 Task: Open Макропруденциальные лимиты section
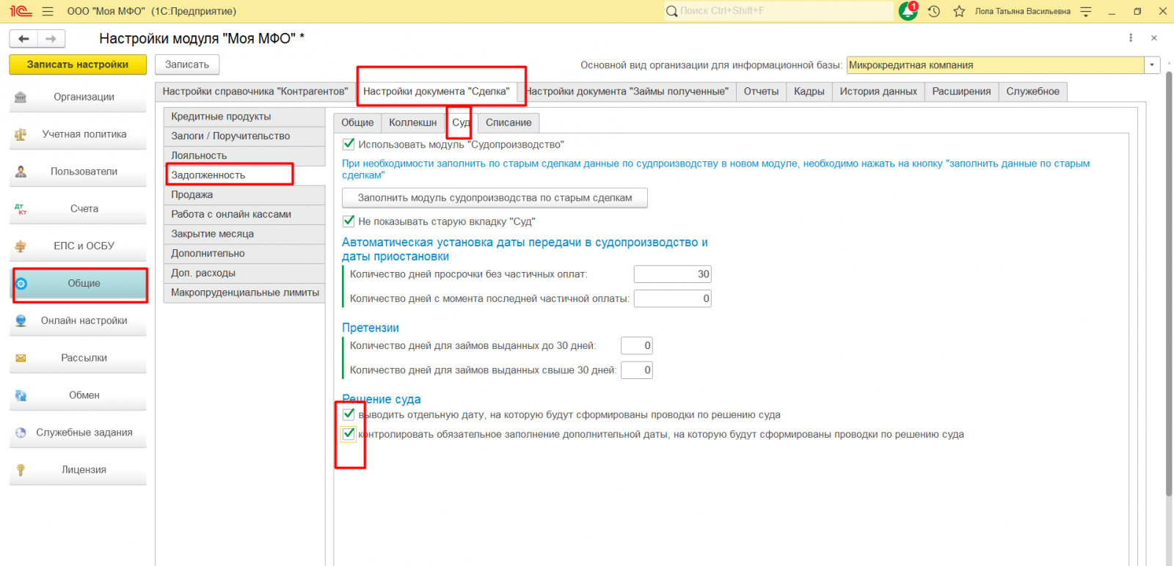pos(244,293)
